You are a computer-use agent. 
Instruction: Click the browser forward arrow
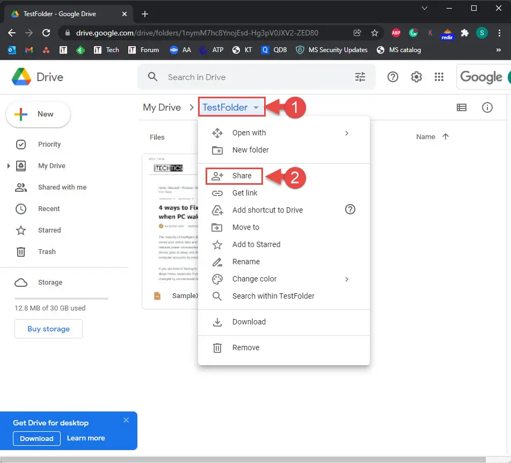coord(29,33)
